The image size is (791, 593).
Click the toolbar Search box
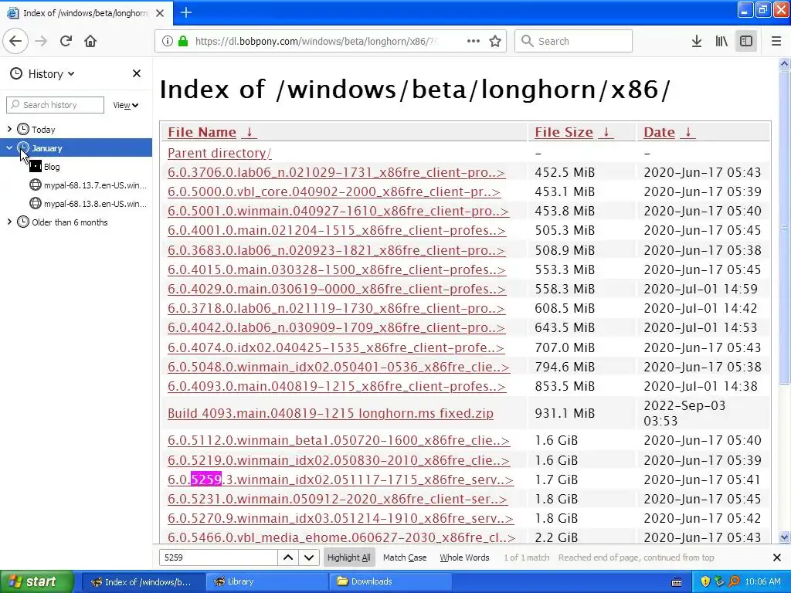pos(574,41)
